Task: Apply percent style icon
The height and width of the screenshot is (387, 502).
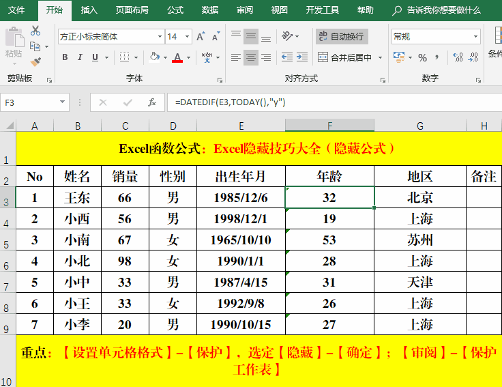Action: (422, 57)
